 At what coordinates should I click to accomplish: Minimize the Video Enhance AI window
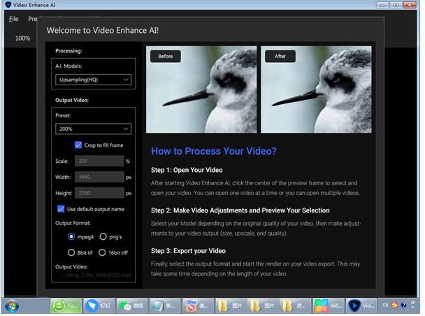[x=383, y=5]
